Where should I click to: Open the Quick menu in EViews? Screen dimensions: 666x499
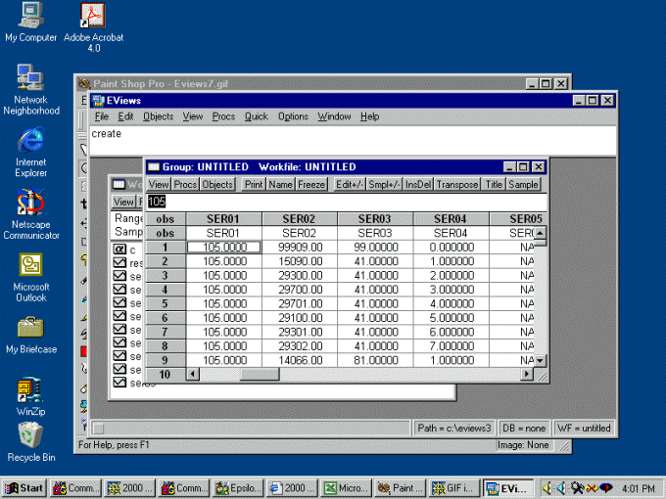[x=256, y=116]
